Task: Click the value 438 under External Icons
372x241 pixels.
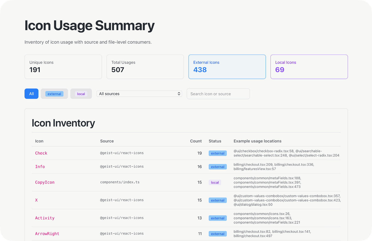Action: point(200,70)
